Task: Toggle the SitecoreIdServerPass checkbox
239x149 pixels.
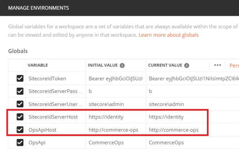Action: click(x=20, y=91)
